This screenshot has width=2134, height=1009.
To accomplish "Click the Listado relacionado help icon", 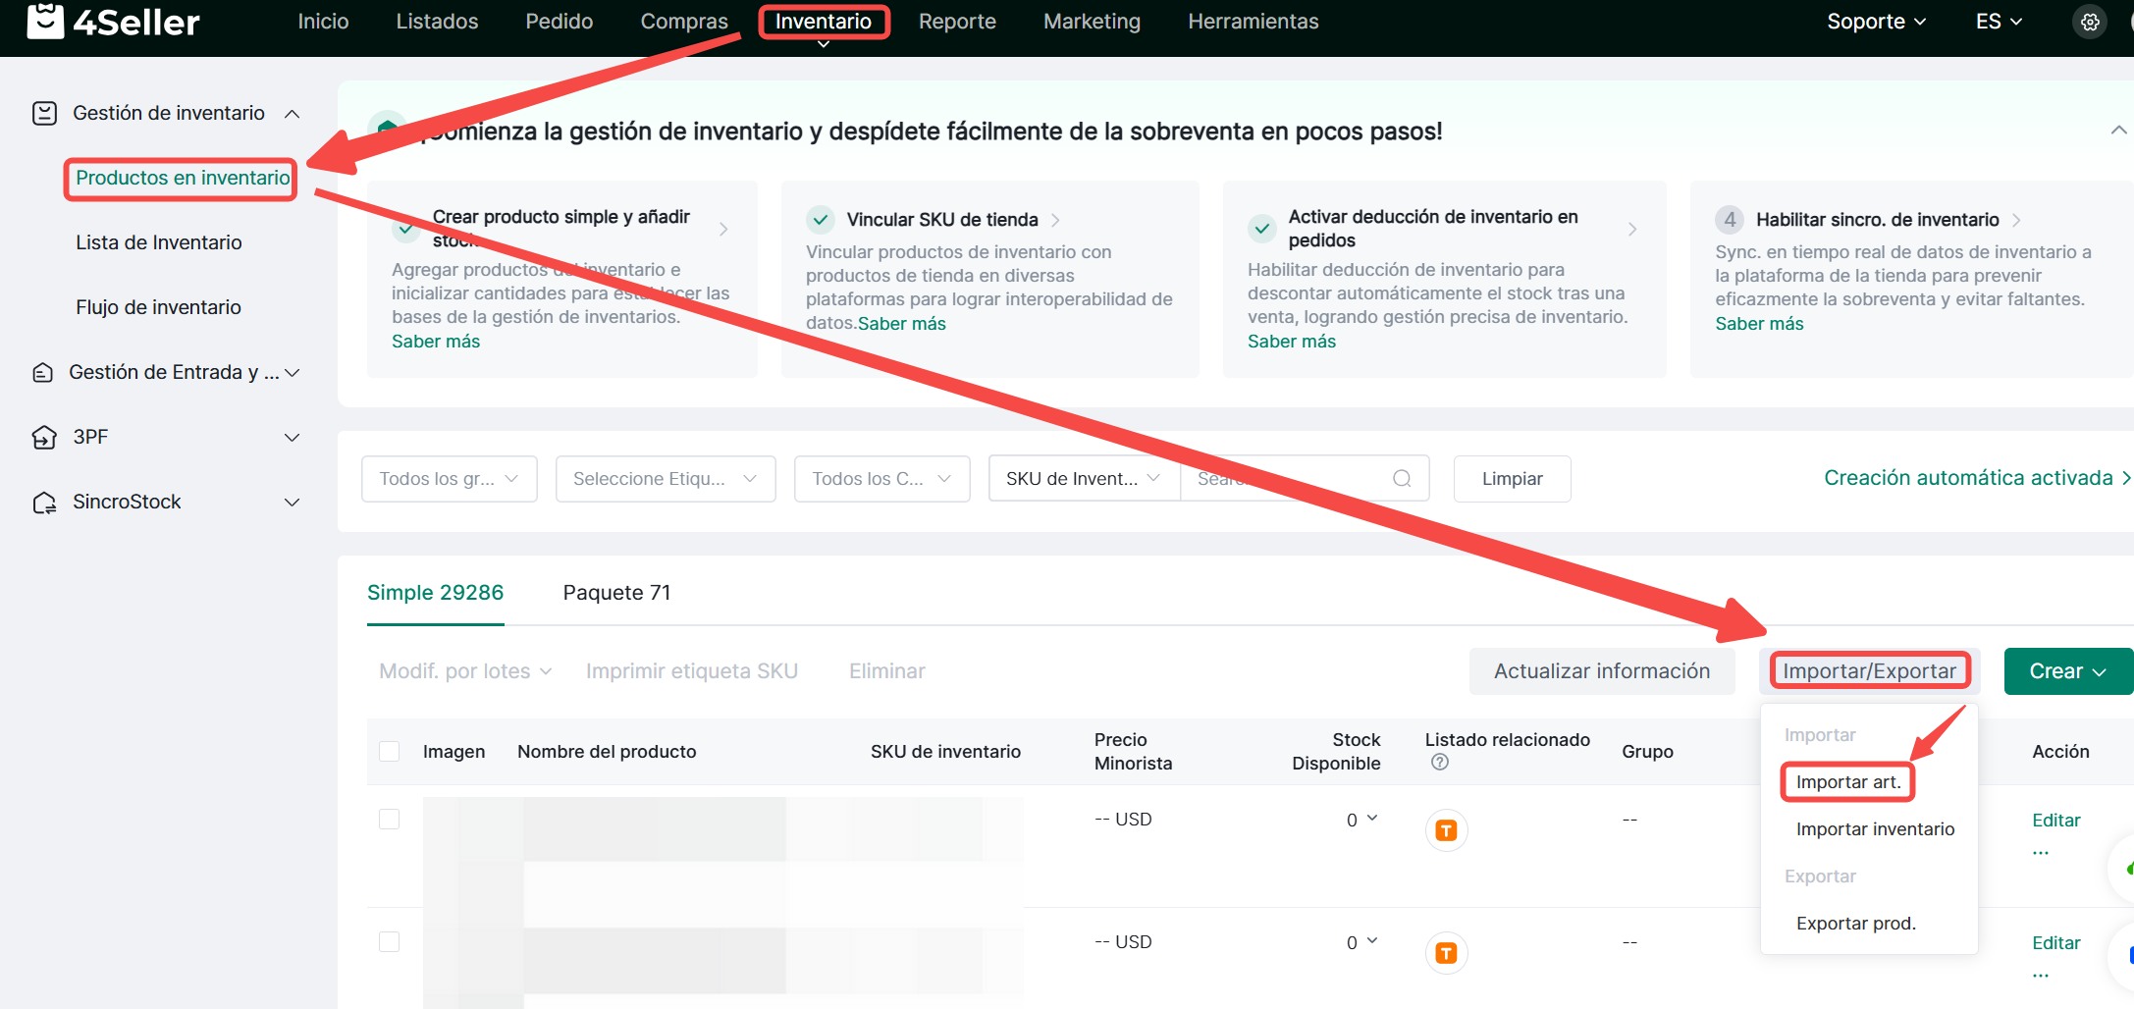I will (1439, 763).
